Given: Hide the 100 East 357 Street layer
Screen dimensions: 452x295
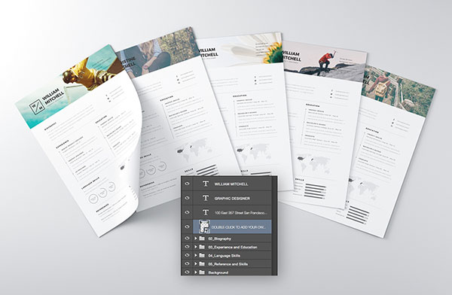Looking at the screenshot, I should [x=187, y=212].
